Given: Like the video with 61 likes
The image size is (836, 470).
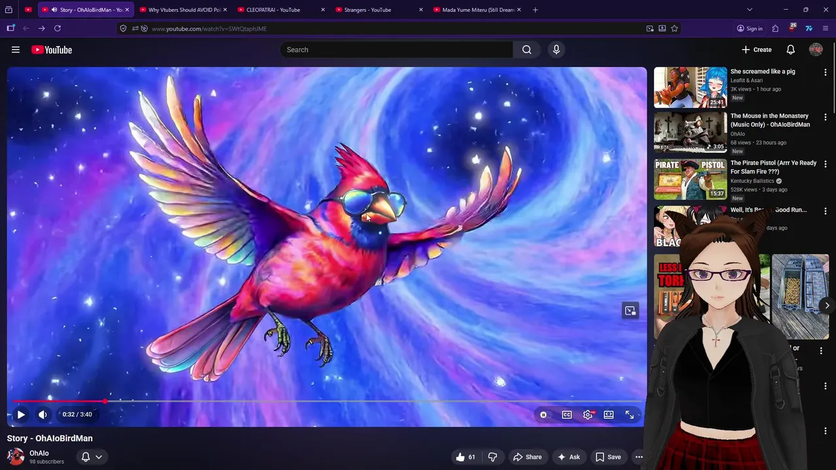Looking at the screenshot, I should pos(466,457).
